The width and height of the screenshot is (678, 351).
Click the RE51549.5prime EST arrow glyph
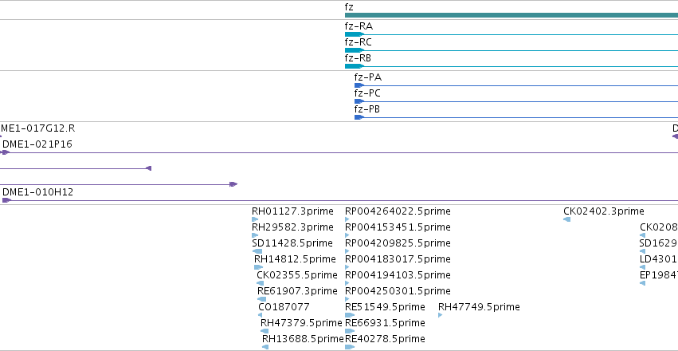click(x=350, y=315)
